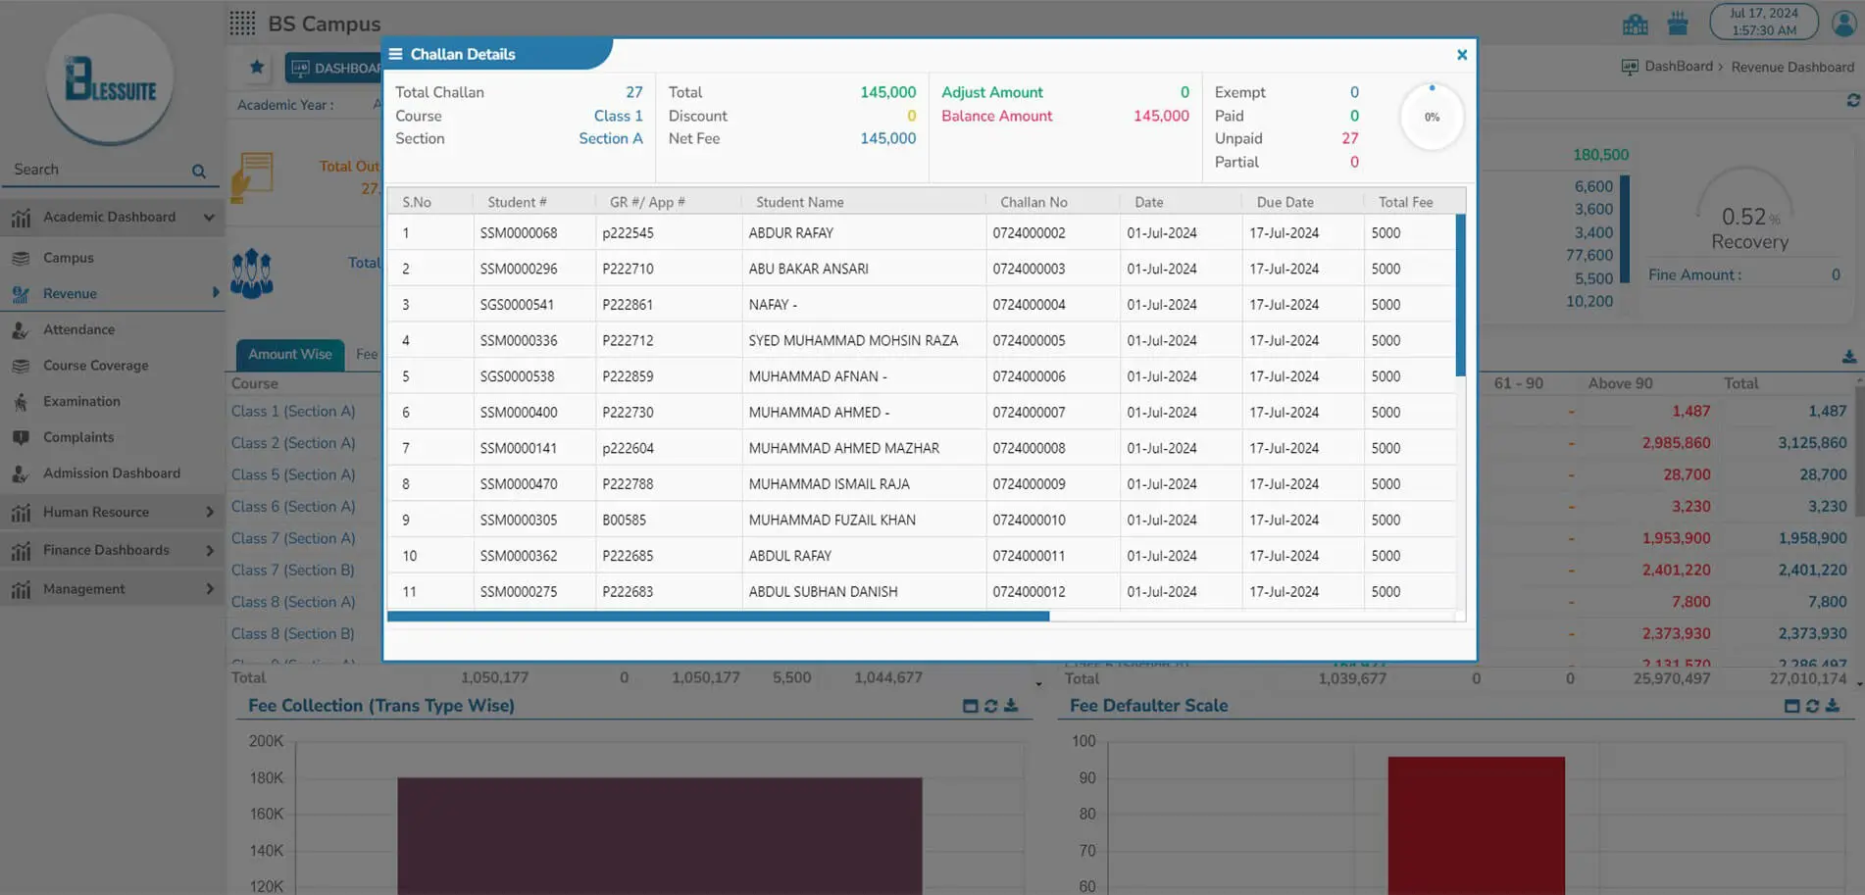Click the horizontal scrollbar in challan table
This screenshot has width=1865, height=895.
pyautogui.click(x=718, y=617)
